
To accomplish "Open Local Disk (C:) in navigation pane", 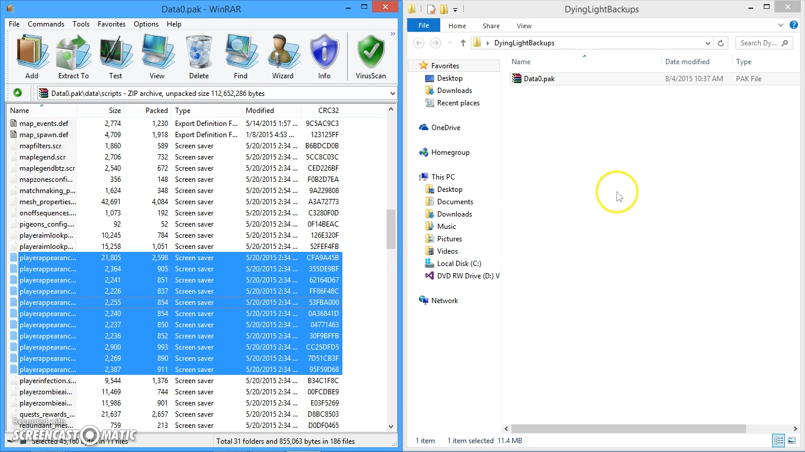I will (x=459, y=264).
